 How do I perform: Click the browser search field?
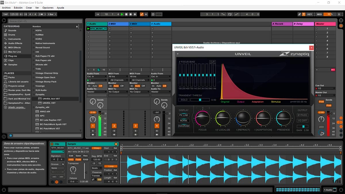[45, 21]
